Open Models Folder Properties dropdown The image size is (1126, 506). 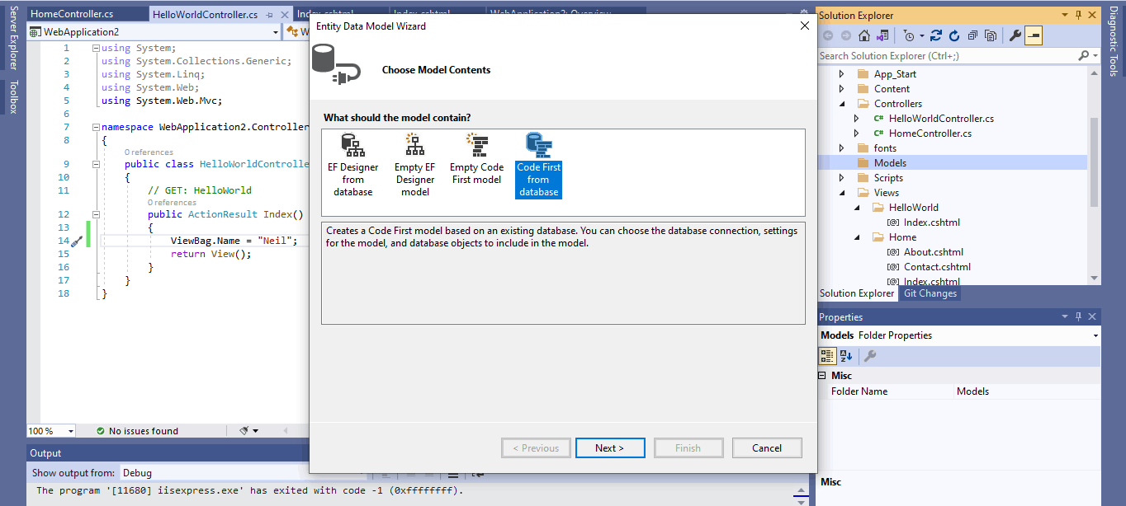tap(1095, 336)
